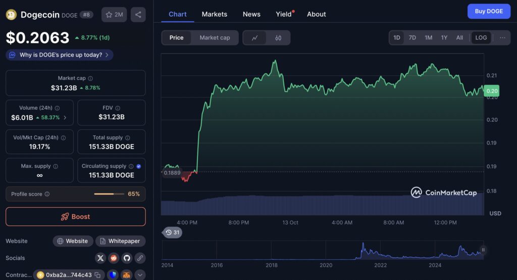This screenshot has height=280, width=517.
Task: Open the About tab
Action: click(316, 14)
